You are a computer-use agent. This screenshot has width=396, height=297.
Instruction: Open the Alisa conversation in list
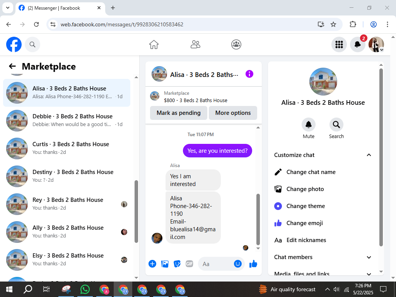[67, 93]
